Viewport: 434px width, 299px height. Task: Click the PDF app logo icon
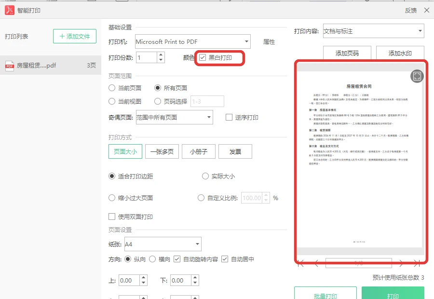[10, 10]
